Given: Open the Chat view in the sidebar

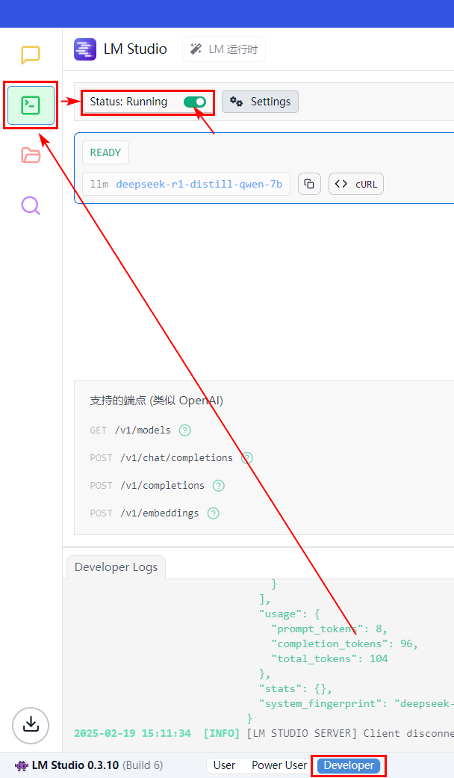Looking at the screenshot, I should [x=30, y=55].
